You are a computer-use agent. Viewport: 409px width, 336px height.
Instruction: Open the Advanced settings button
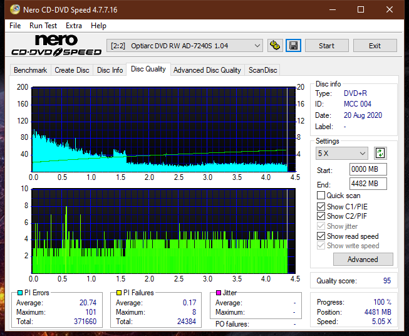pyautogui.click(x=363, y=260)
